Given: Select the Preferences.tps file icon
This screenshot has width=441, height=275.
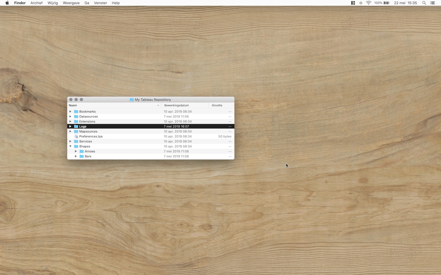Looking at the screenshot, I should click(76, 136).
